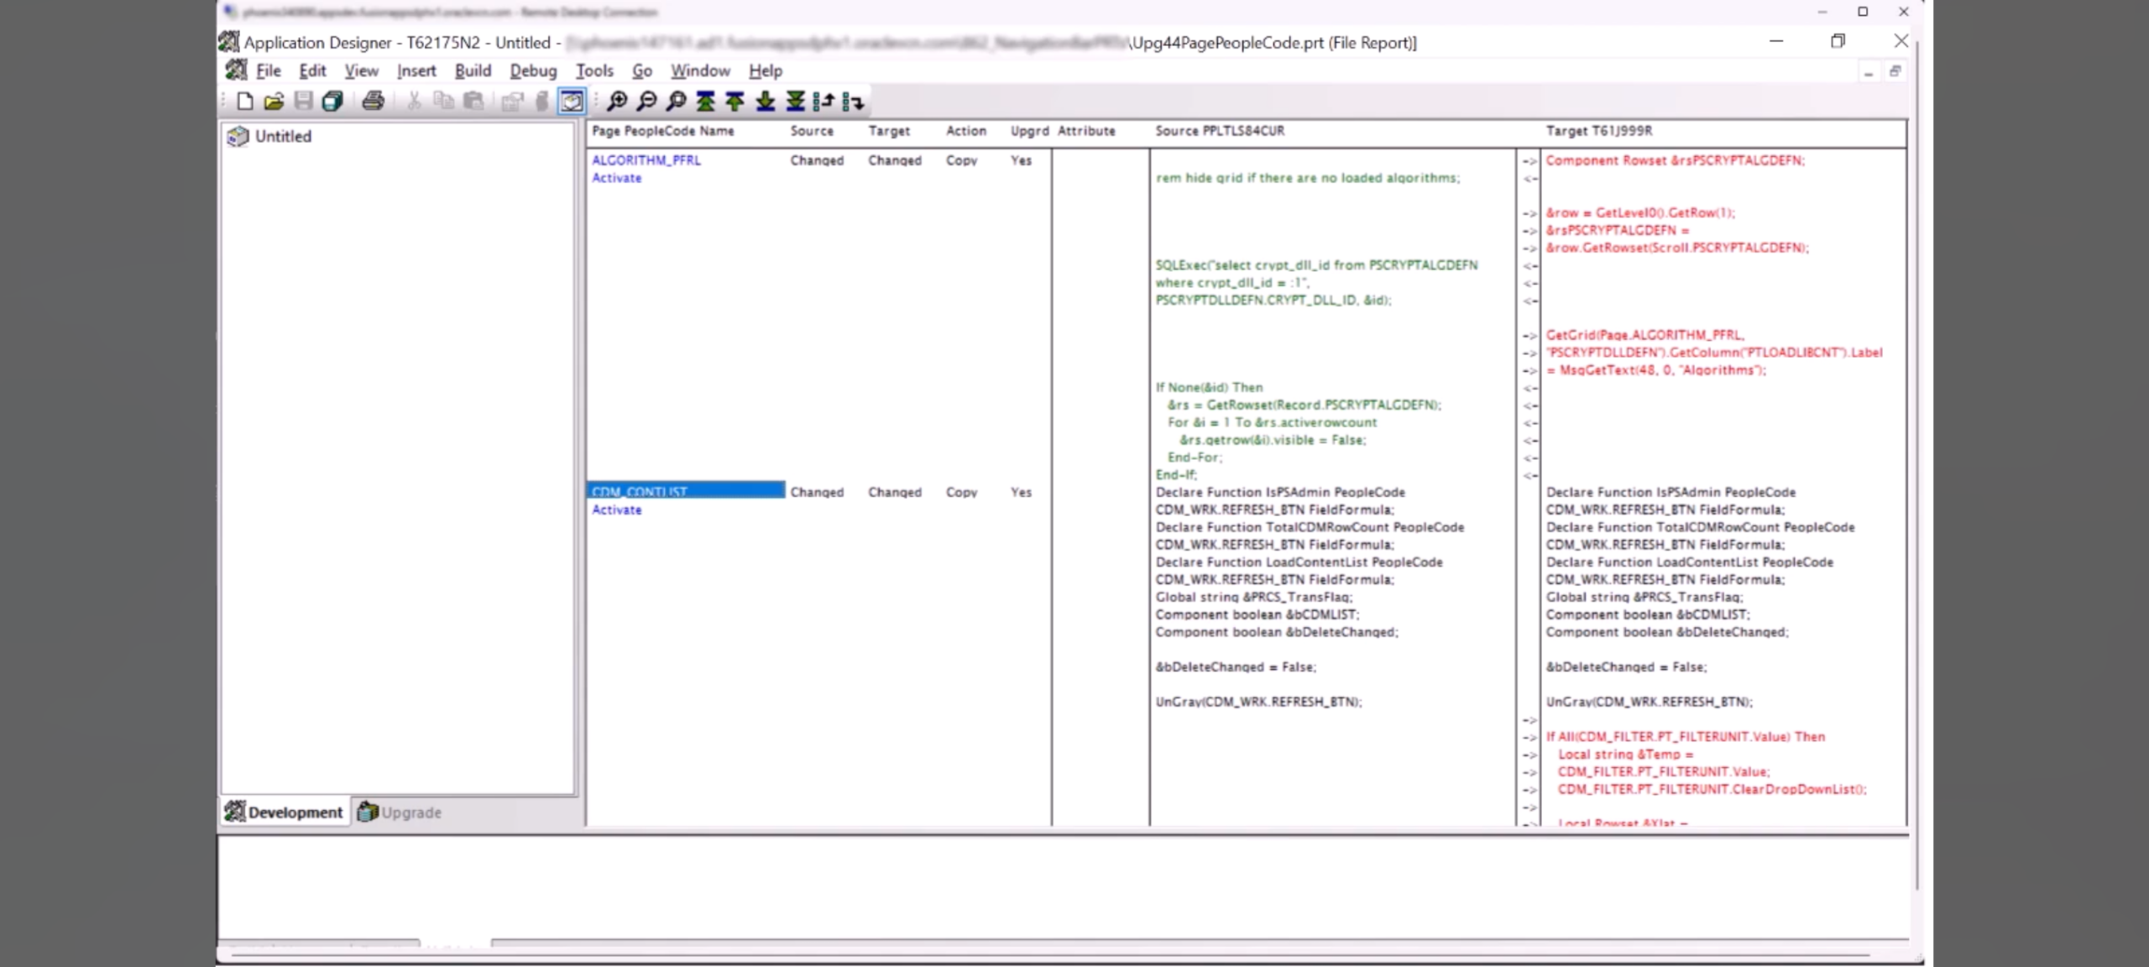The image size is (2149, 967).
Task: Jump to next difference with down-arrow icon
Action: tap(763, 101)
